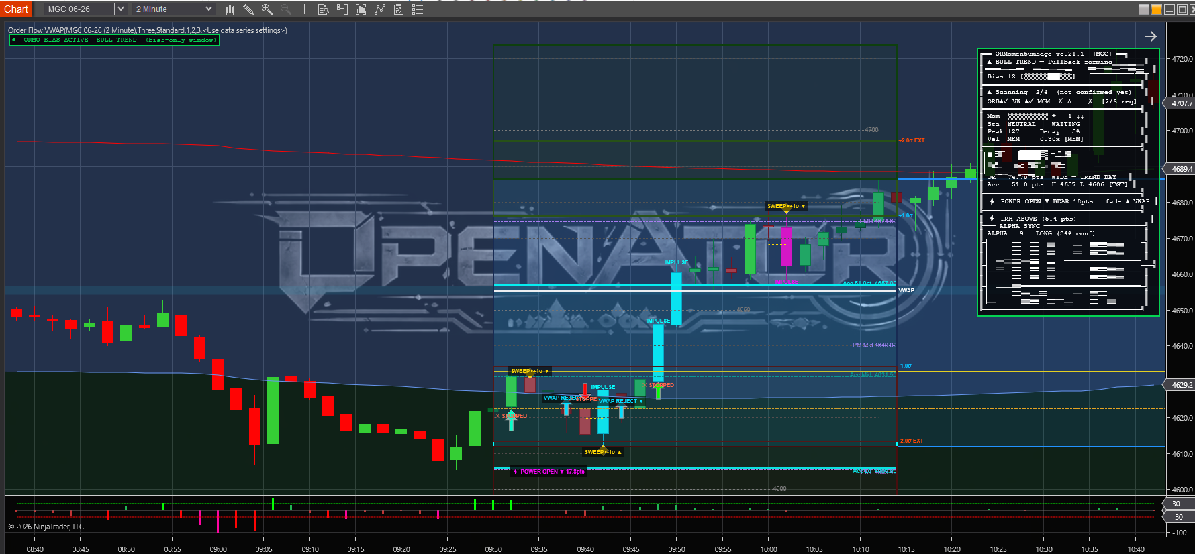The width and height of the screenshot is (1195, 554).
Task: Click the Chart tab label
Action: pos(16,9)
